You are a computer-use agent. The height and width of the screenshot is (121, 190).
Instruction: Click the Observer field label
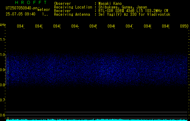(63, 4)
